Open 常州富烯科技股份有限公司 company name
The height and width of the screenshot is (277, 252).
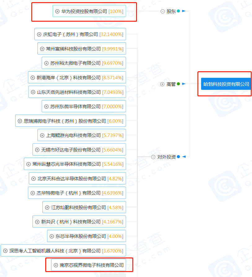coord(73,49)
